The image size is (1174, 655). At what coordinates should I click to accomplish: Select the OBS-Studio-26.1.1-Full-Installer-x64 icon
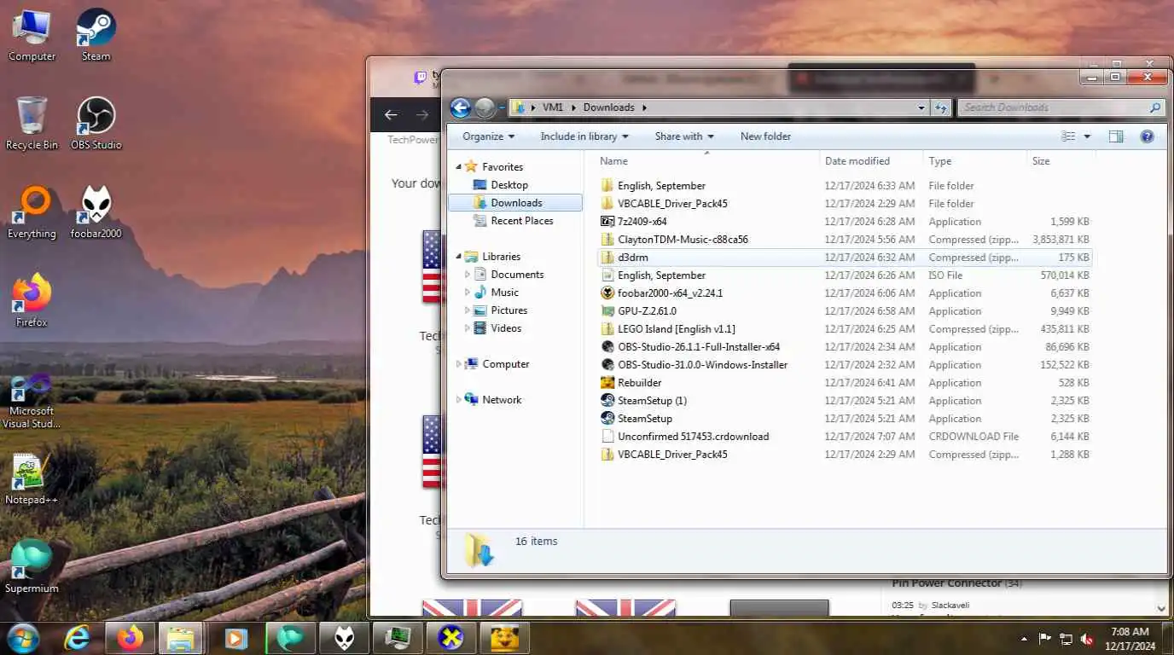coord(607,347)
